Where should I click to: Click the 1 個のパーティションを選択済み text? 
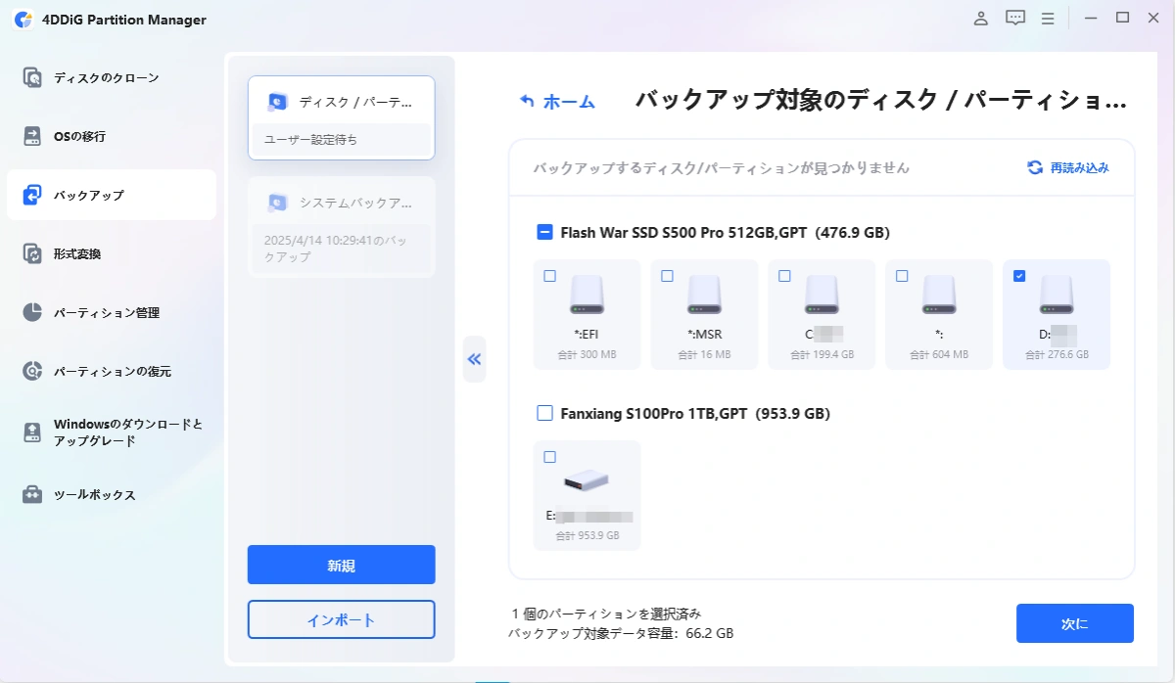coord(606,615)
